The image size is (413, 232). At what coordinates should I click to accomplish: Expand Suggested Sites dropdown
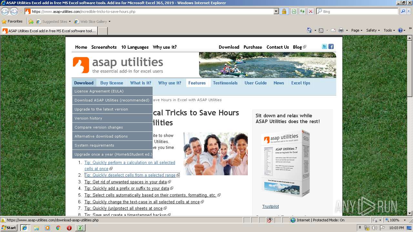(x=70, y=22)
